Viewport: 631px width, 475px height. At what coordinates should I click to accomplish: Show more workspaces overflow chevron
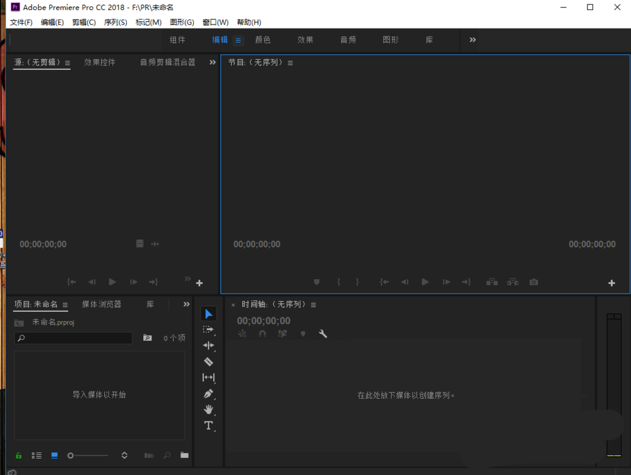click(x=473, y=40)
